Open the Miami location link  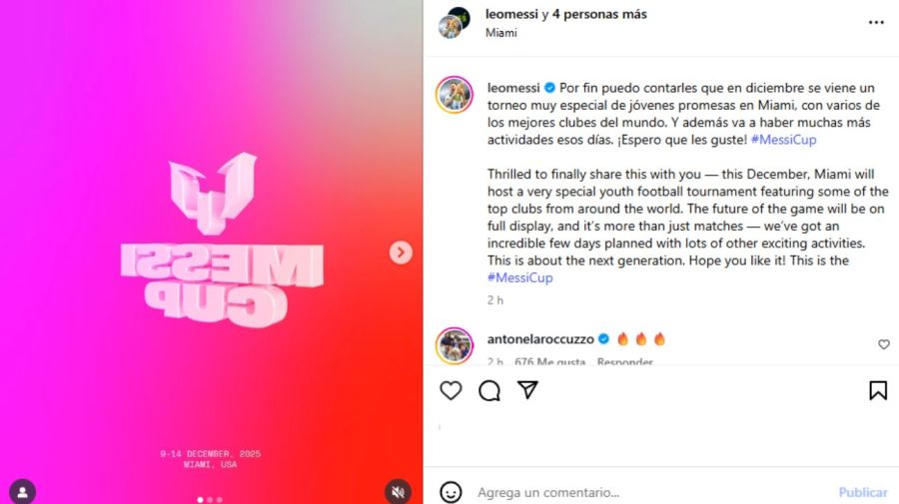[501, 33]
